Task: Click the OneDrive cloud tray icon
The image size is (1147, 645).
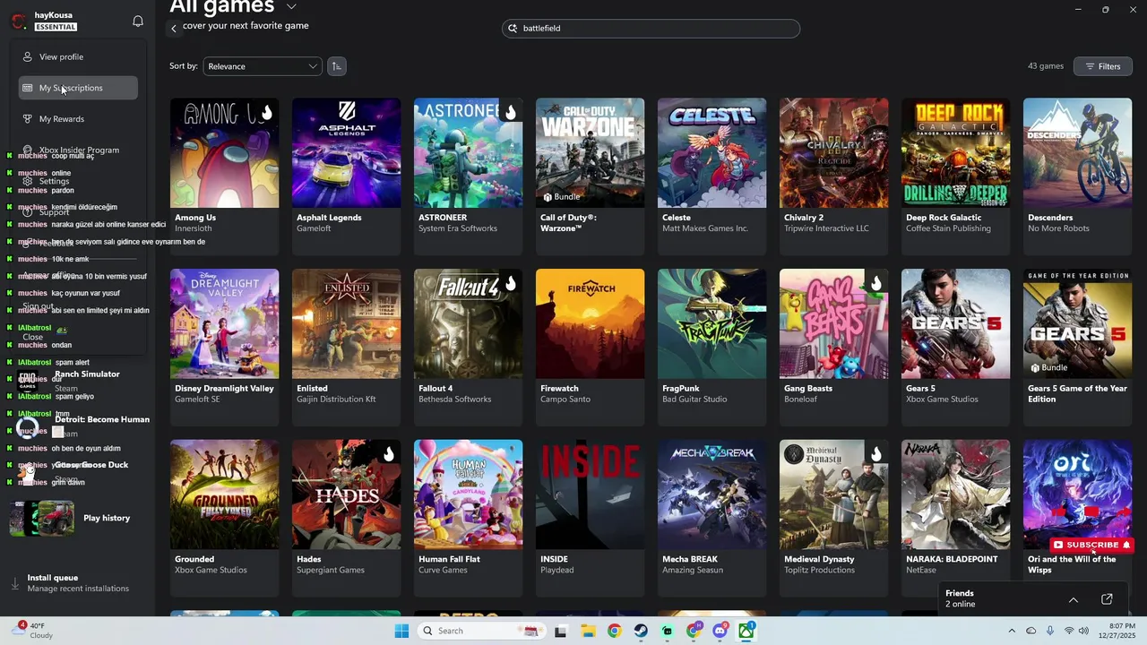Action: [x=1031, y=631]
